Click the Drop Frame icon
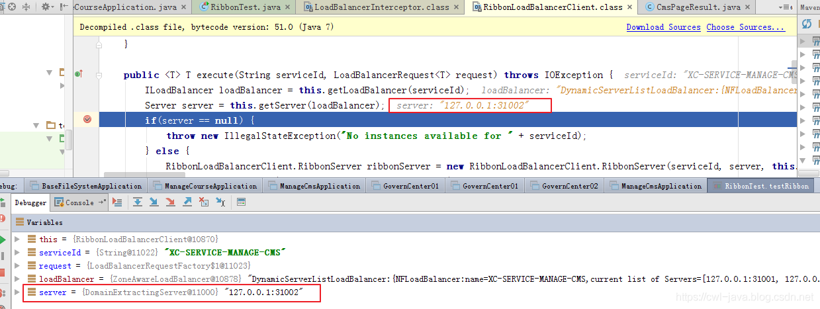The image size is (820, 309). [204, 202]
